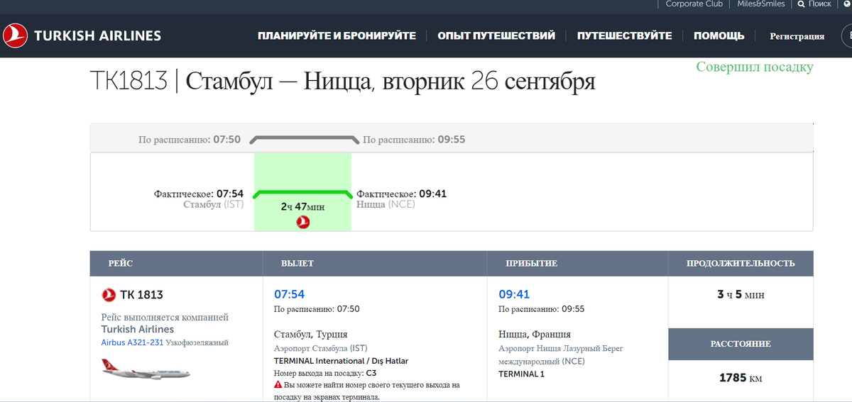Click the 'Turkish Airlines' operator name

point(138,329)
